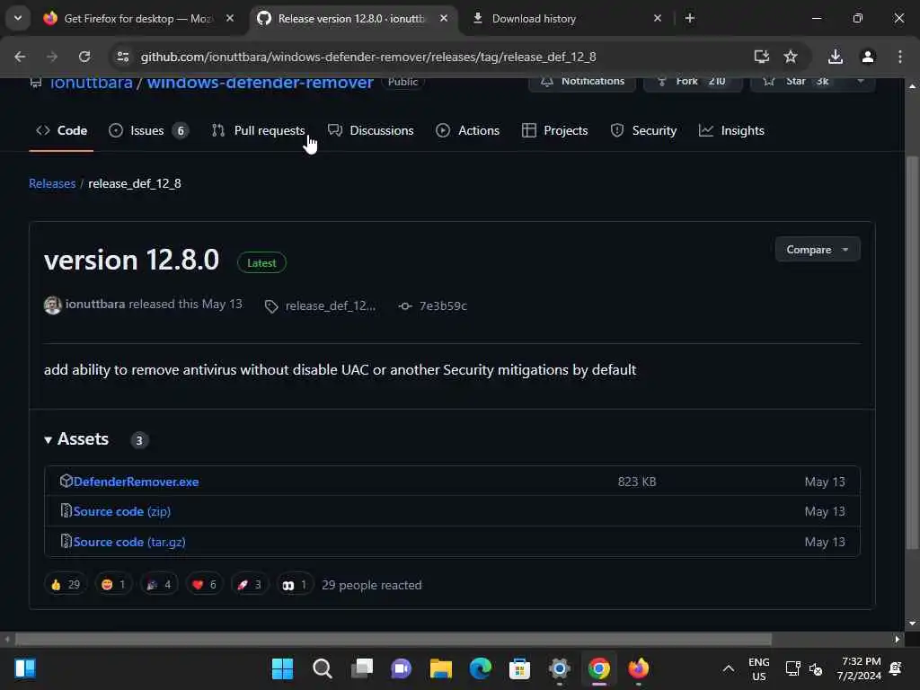Image resolution: width=920 pixels, height=690 pixels.
Task: Open a new browser tab
Action: click(x=690, y=18)
